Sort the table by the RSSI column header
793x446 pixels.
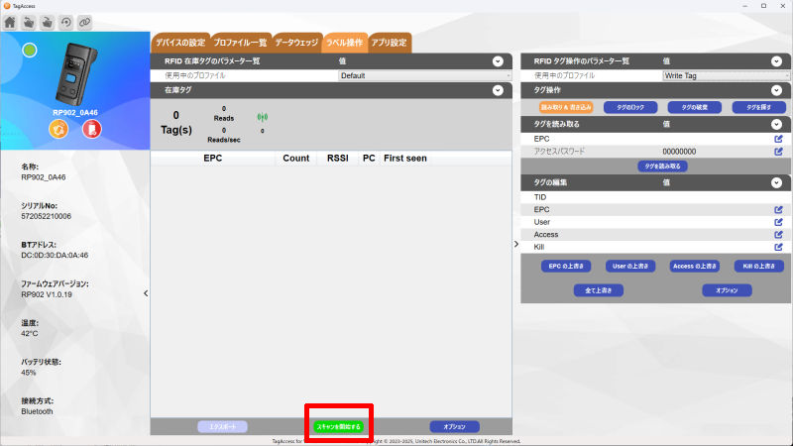pyautogui.click(x=336, y=159)
